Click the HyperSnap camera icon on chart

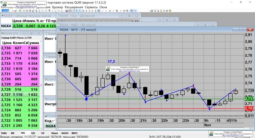108,69
